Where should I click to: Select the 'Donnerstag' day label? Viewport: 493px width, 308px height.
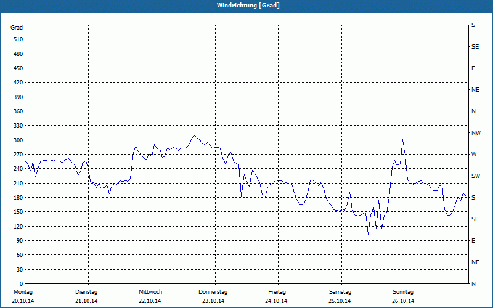(x=213, y=292)
